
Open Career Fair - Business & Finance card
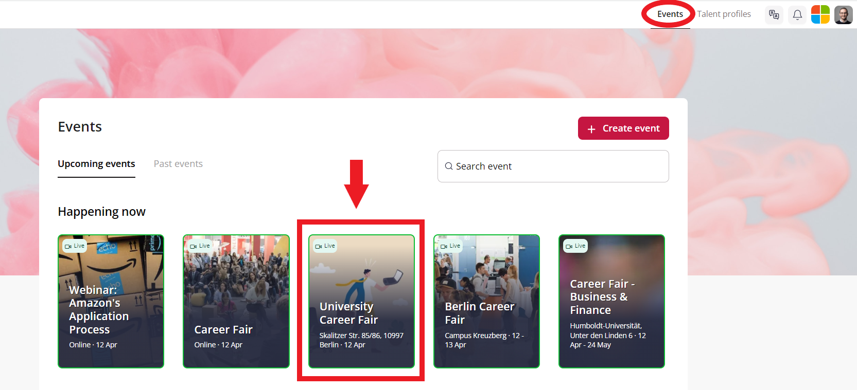pos(612,302)
